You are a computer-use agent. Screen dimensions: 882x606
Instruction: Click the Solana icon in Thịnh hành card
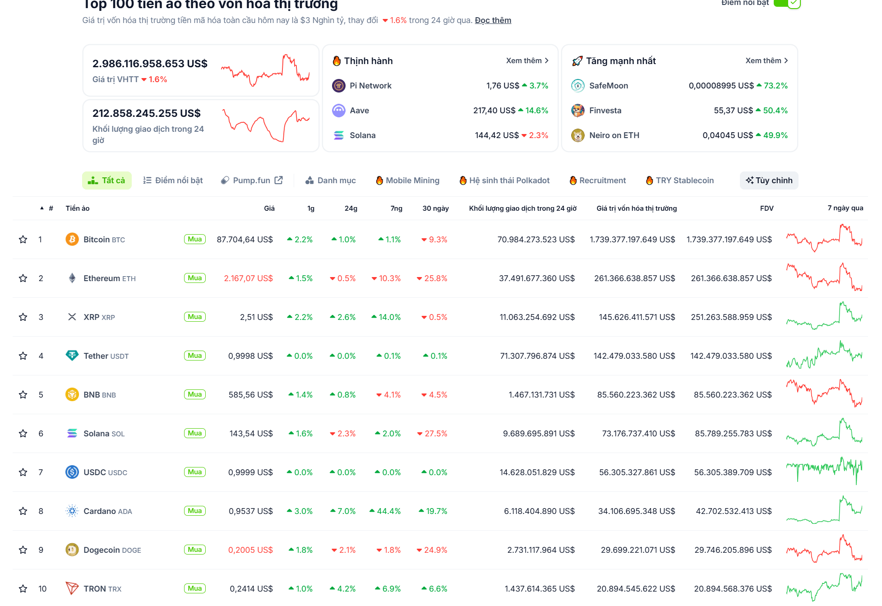(339, 135)
